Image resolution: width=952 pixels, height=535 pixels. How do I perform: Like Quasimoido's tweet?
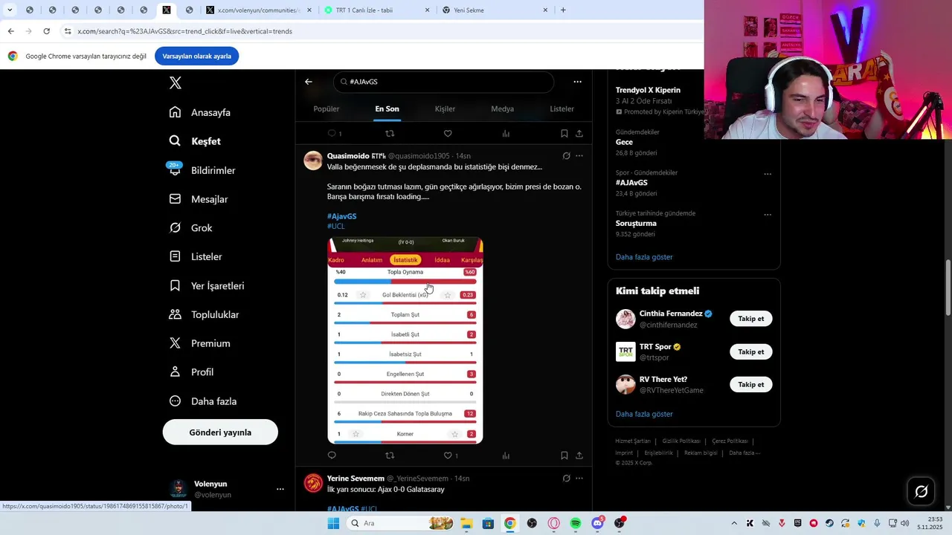(448, 455)
